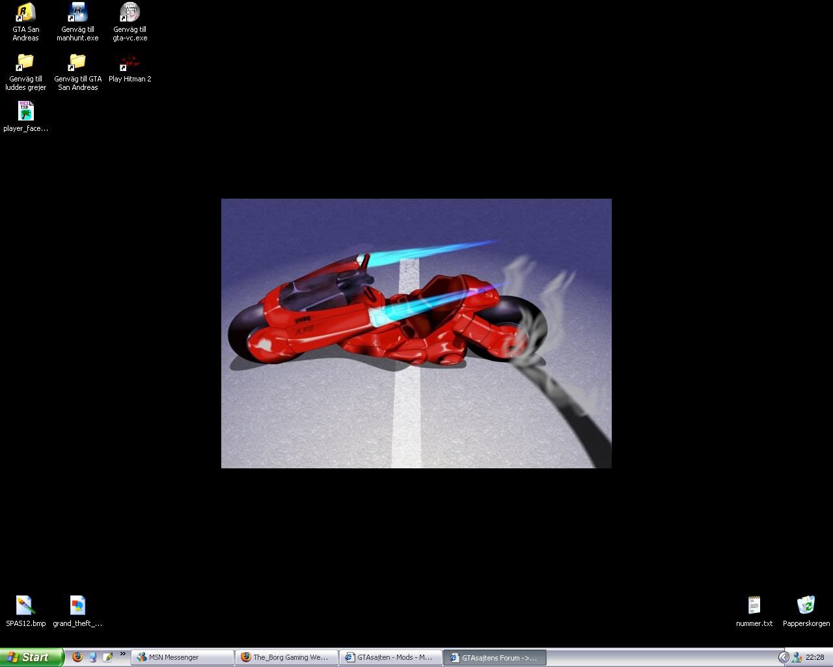Select the Play Hitman 2 shortcut
Viewport: 833px width, 667px height.
130,68
